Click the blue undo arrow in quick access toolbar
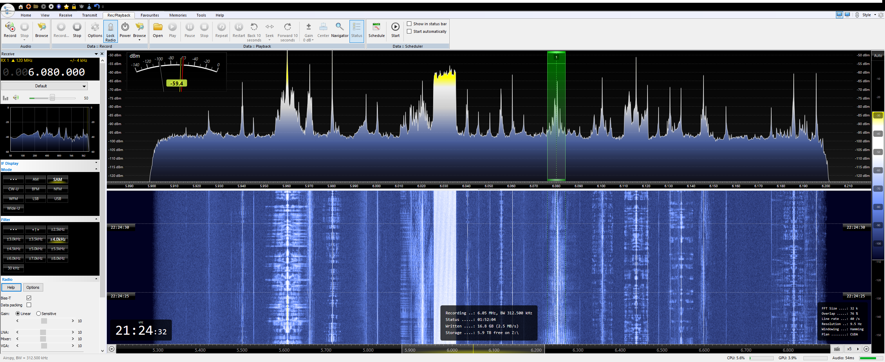The image size is (885, 362). pos(97,7)
